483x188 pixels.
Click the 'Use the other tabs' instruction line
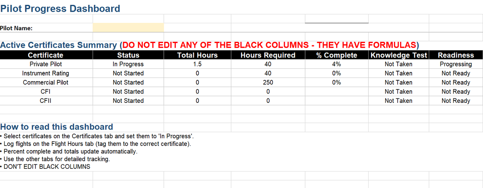coord(55,159)
